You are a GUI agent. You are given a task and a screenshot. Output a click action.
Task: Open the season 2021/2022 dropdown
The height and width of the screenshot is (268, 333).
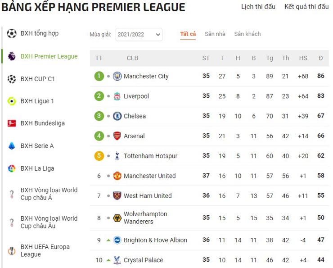[x=139, y=35]
